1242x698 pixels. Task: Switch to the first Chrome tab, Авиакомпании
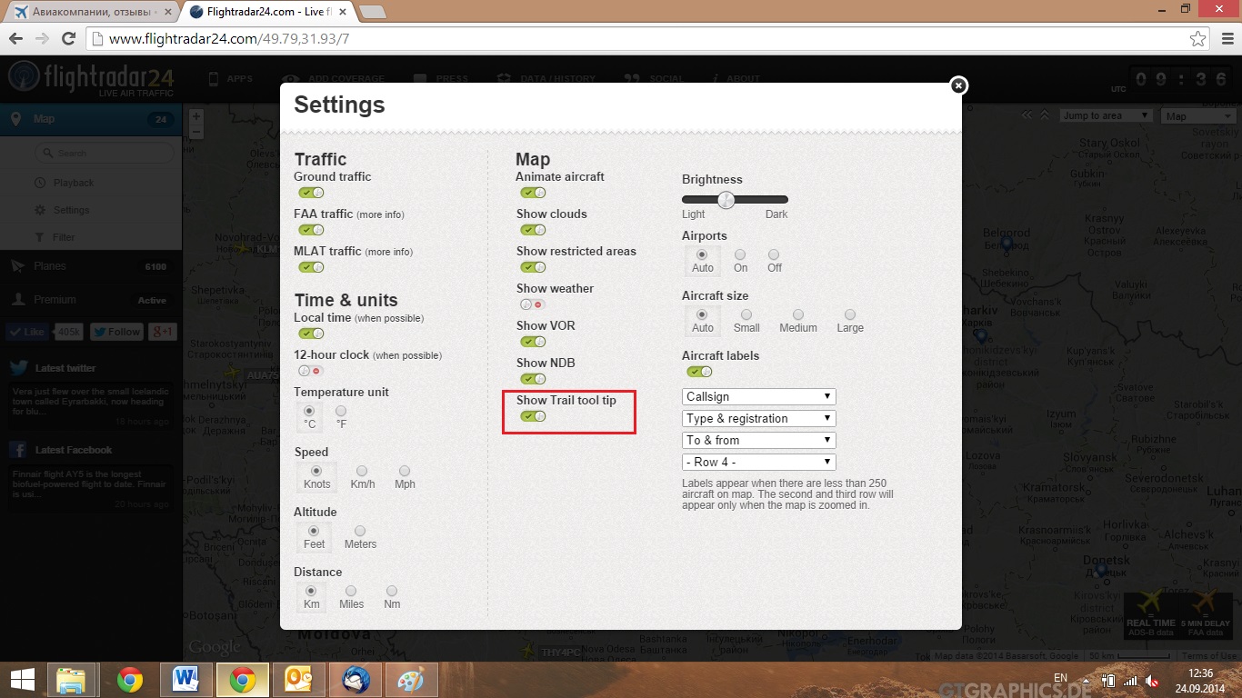(x=91, y=13)
